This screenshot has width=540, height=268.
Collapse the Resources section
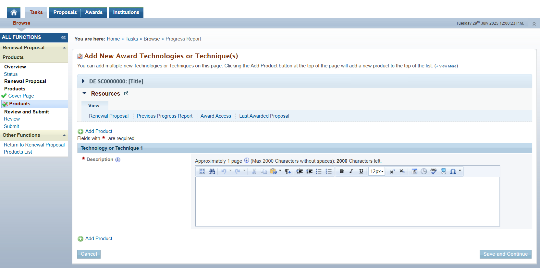[x=84, y=93]
